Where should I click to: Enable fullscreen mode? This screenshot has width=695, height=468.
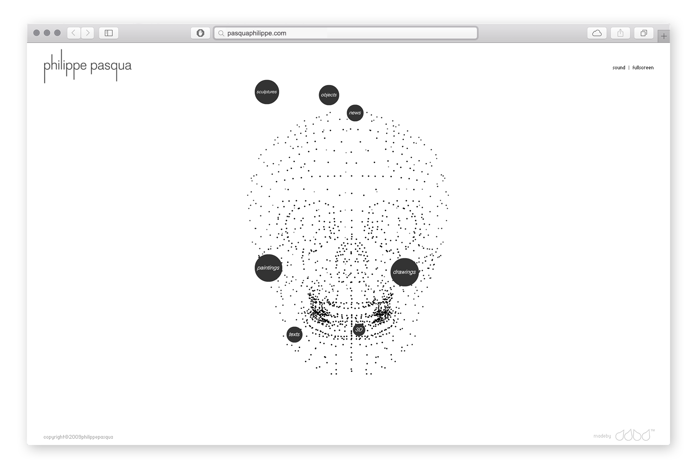(643, 68)
